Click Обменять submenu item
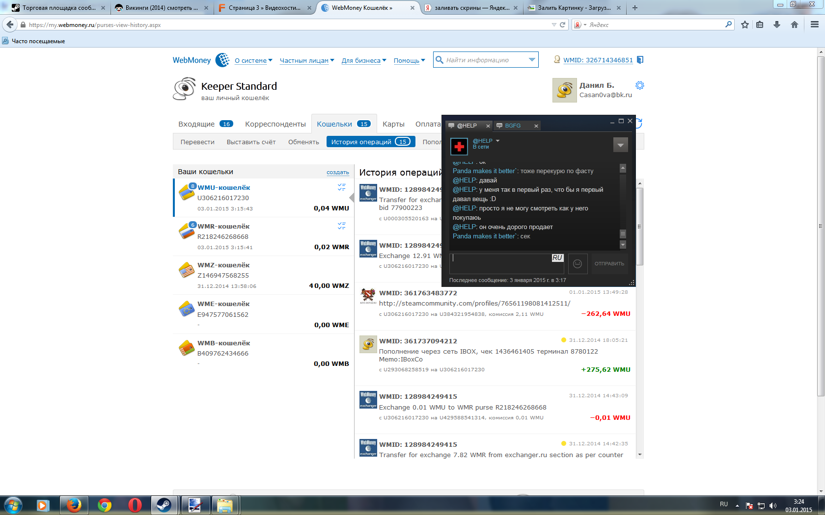This screenshot has height=515, width=825. pyautogui.click(x=303, y=142)
